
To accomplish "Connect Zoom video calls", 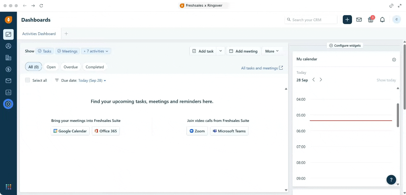I will pyautogui.click(x=197, y=131).
